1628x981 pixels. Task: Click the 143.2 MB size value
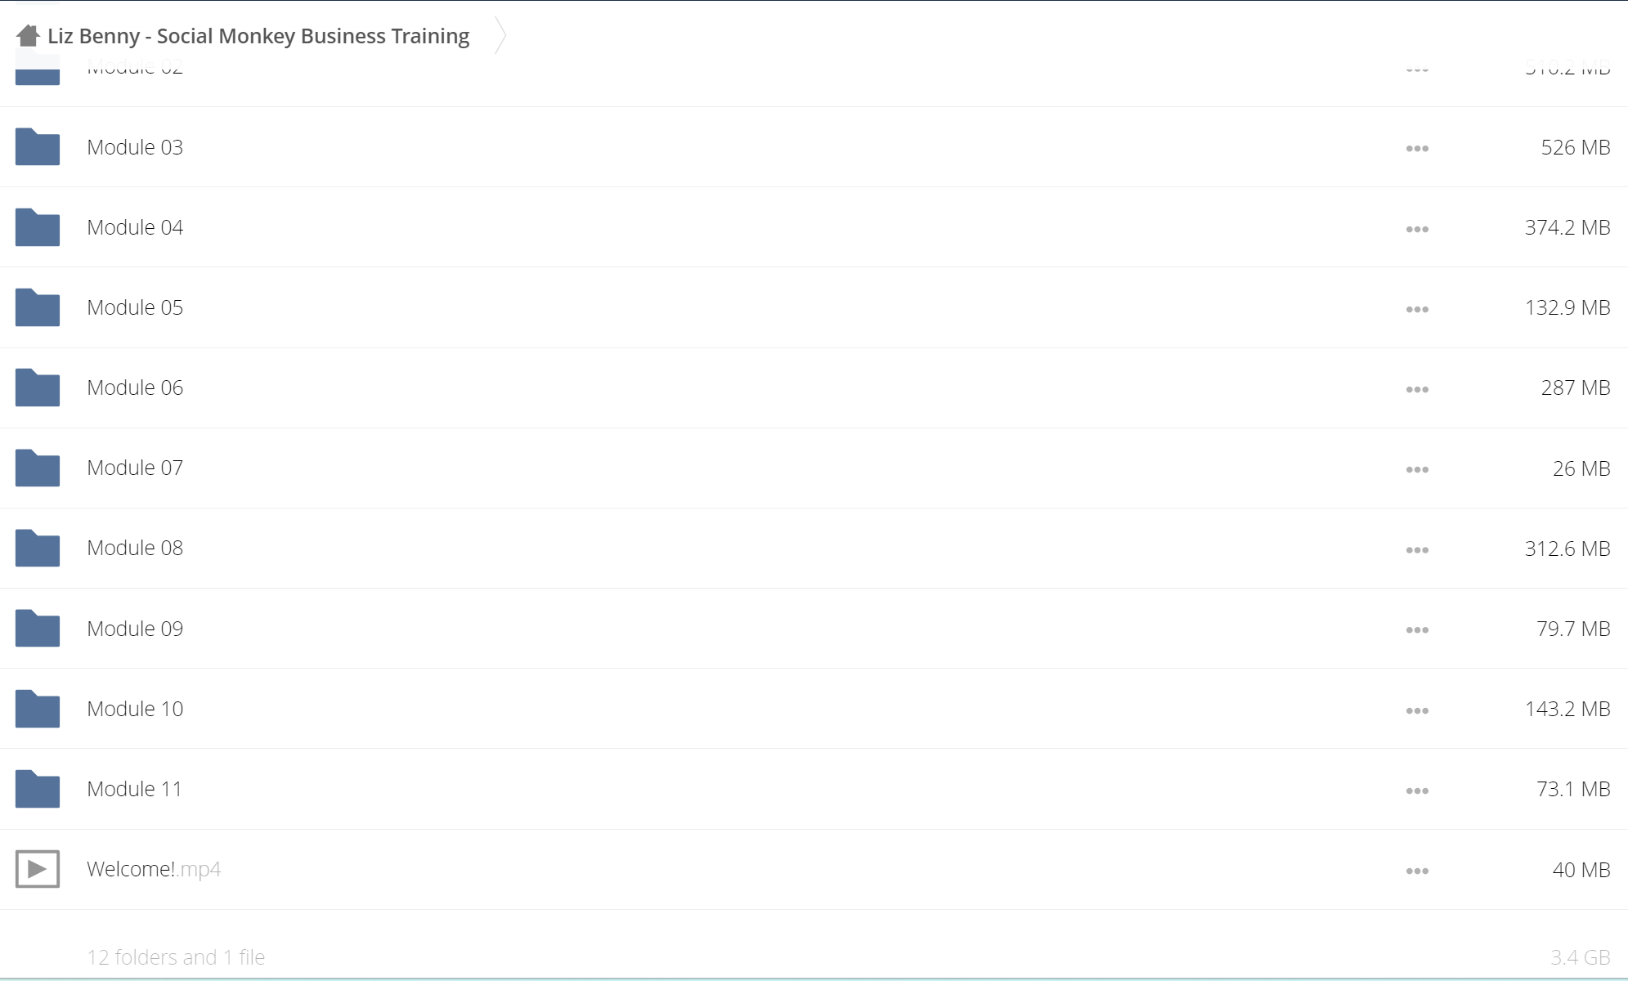1567,709
